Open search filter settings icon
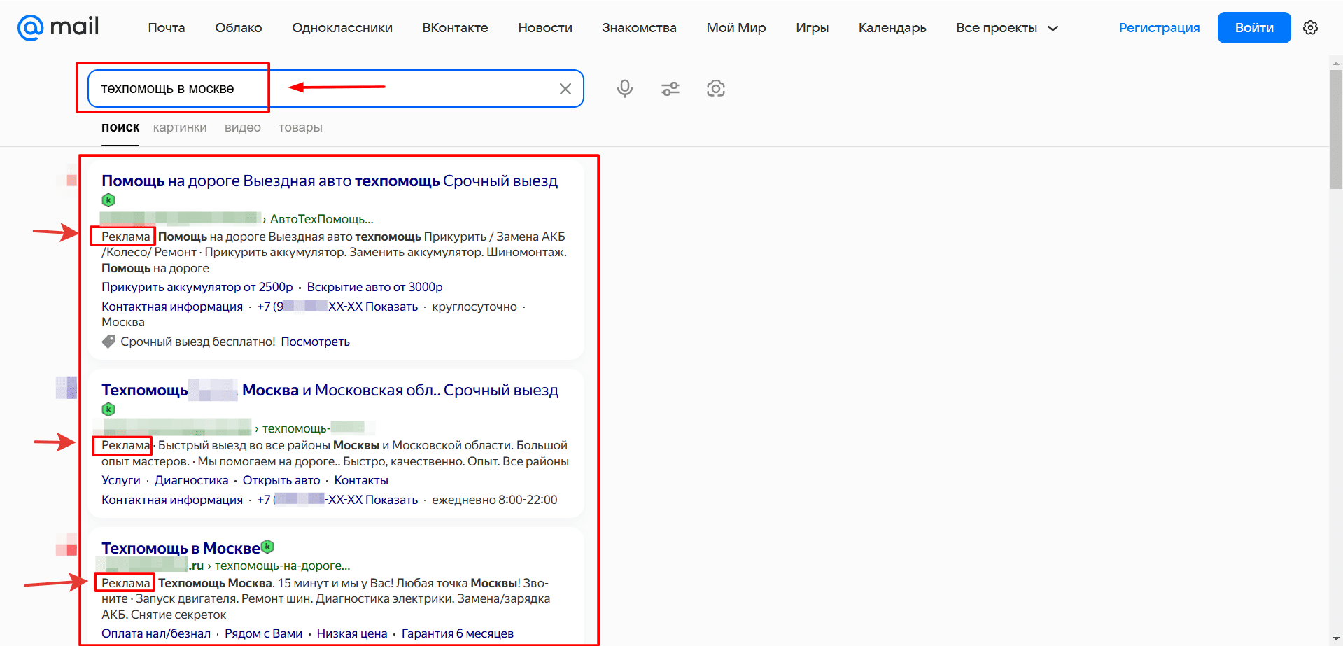 670,89
